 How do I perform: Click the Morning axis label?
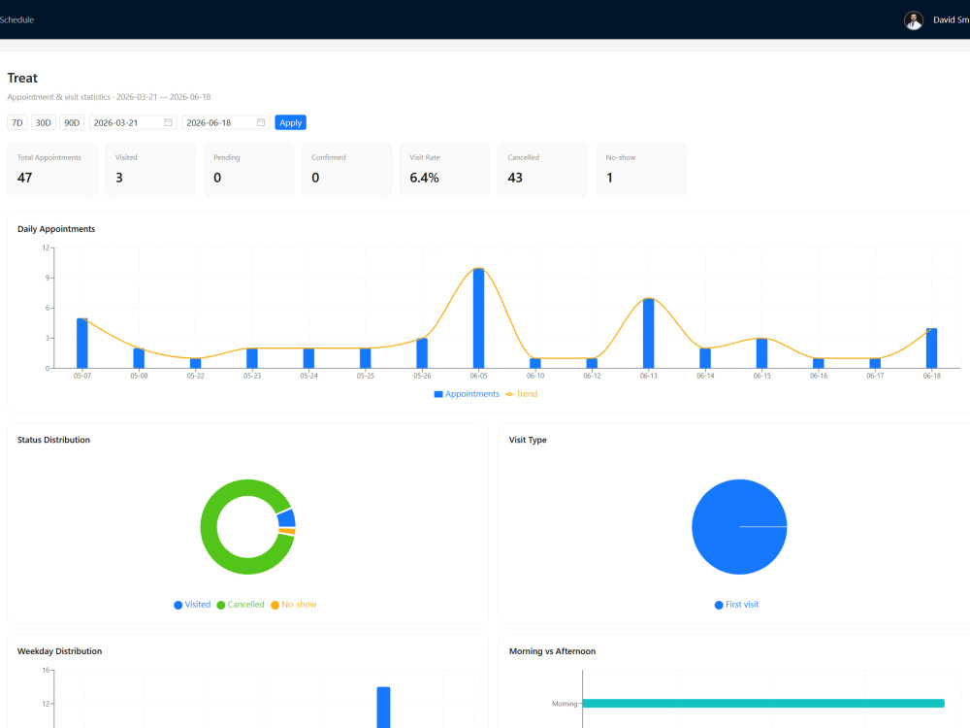565,704
